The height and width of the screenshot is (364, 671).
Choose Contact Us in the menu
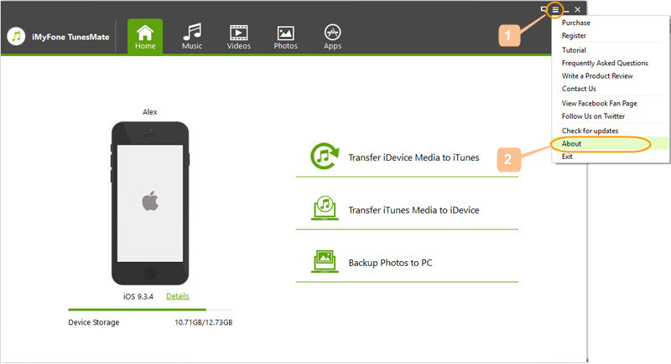point(579,89)
